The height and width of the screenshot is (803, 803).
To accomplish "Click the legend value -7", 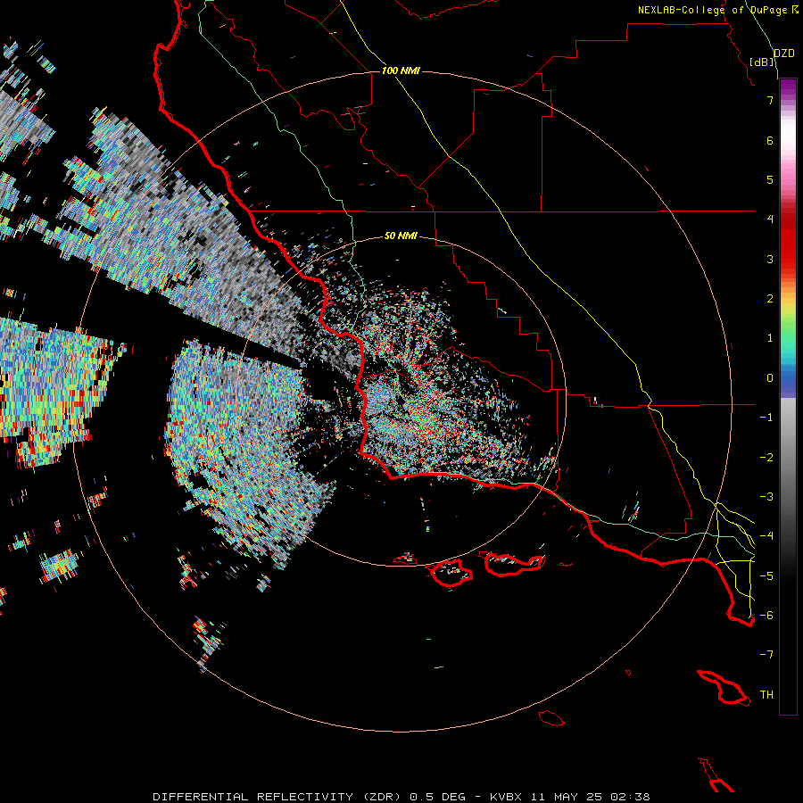I will (x=766, y=655).
